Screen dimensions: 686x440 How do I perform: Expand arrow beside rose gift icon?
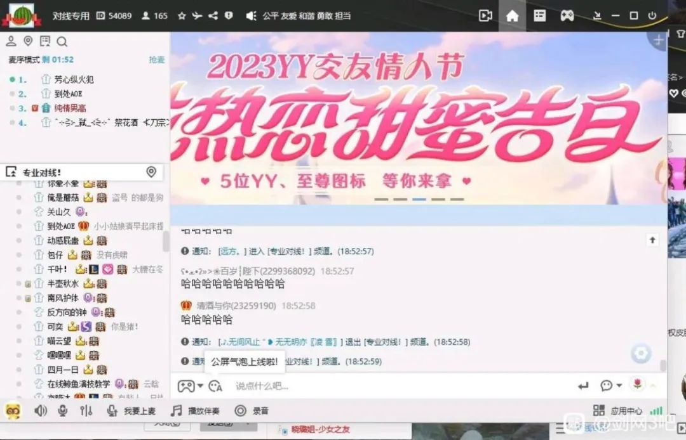(x=653, y=385)
